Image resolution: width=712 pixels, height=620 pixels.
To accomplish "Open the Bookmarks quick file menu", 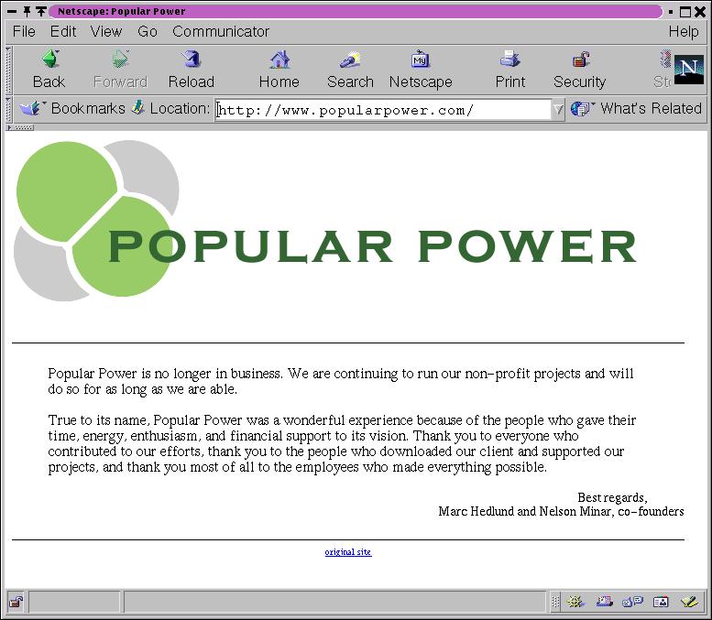I will [x=72, y=108].
